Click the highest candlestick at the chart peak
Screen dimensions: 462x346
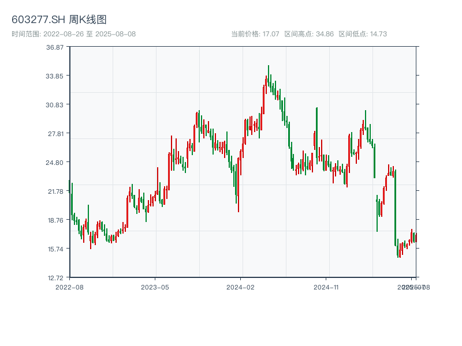pos(269,76)
